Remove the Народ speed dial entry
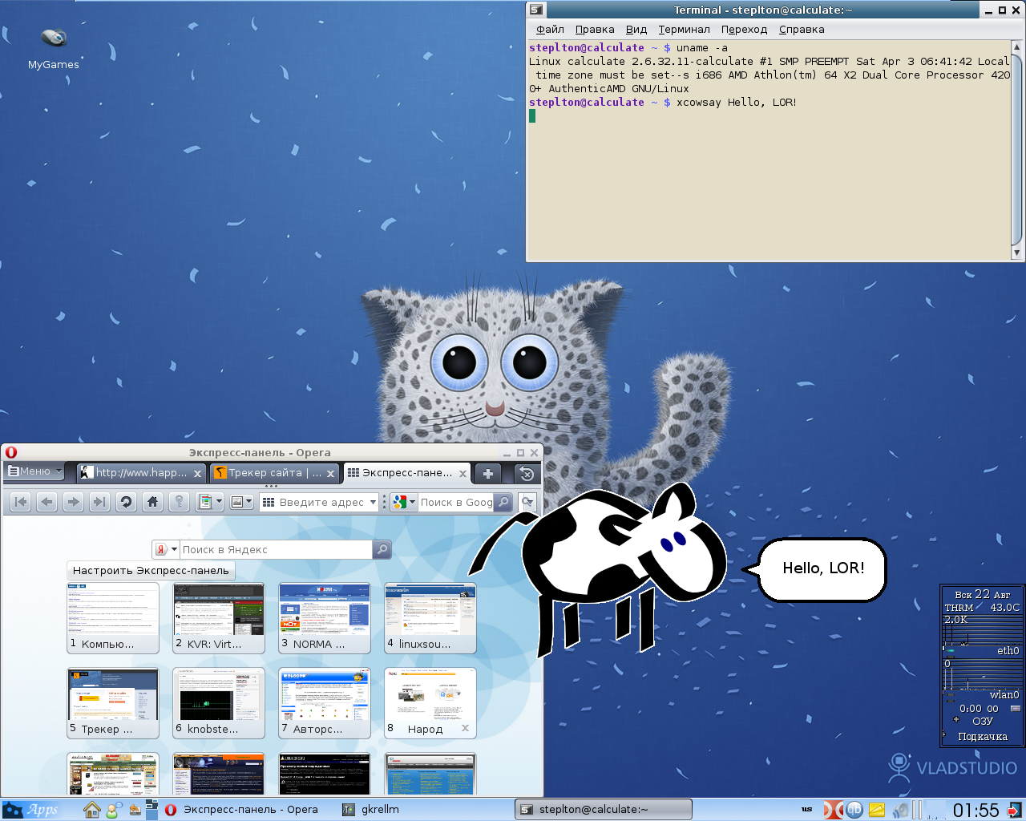 [x=465, y=729]
